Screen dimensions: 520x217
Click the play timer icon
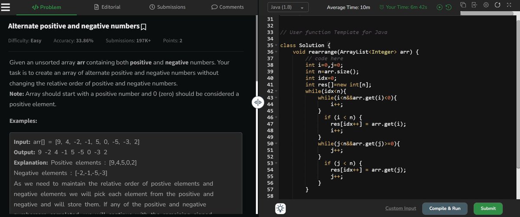(x=439, y=7)
